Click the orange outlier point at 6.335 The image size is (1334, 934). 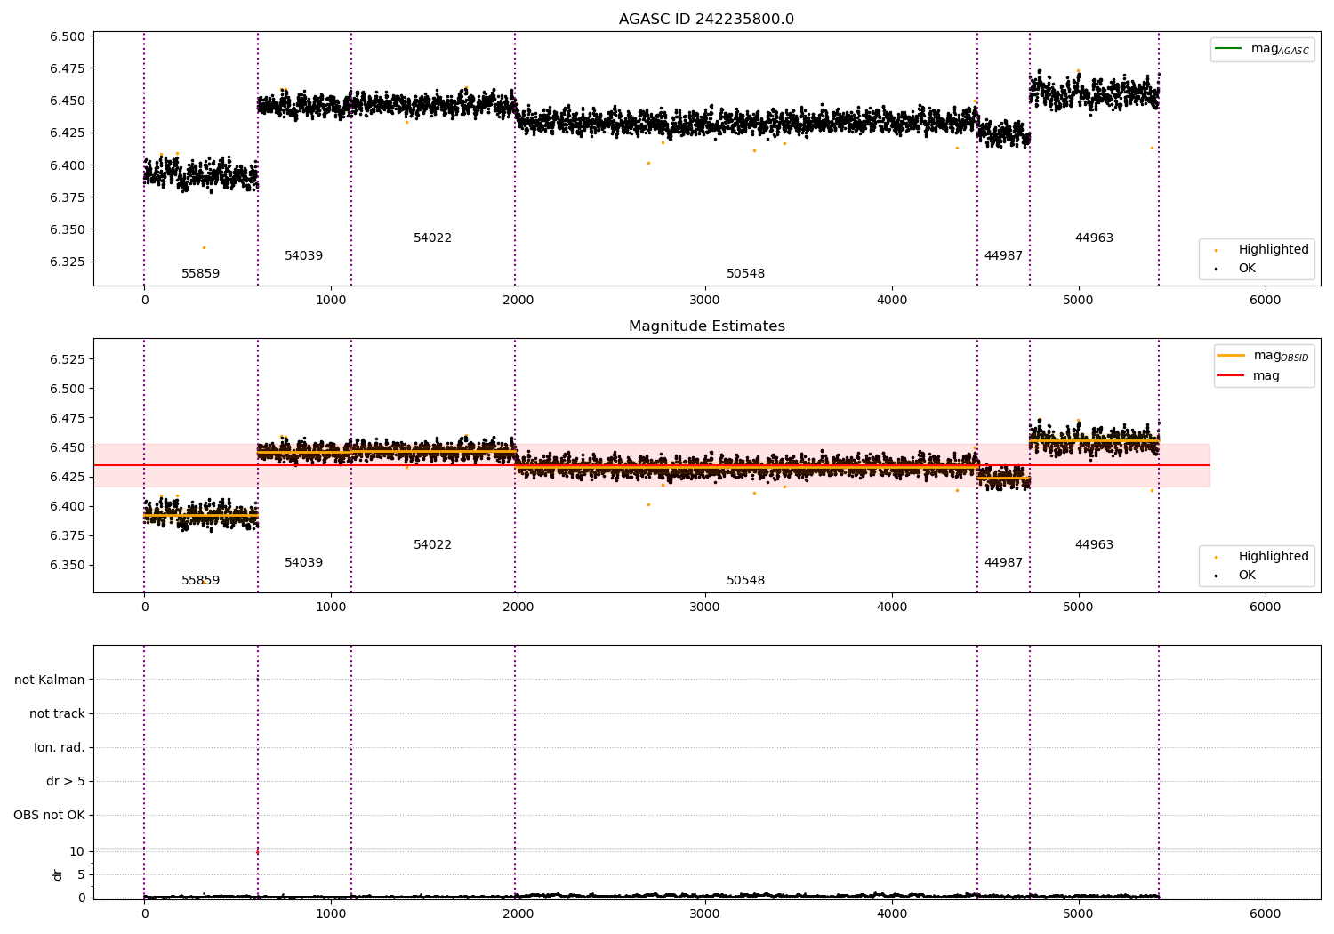point(204,247)
